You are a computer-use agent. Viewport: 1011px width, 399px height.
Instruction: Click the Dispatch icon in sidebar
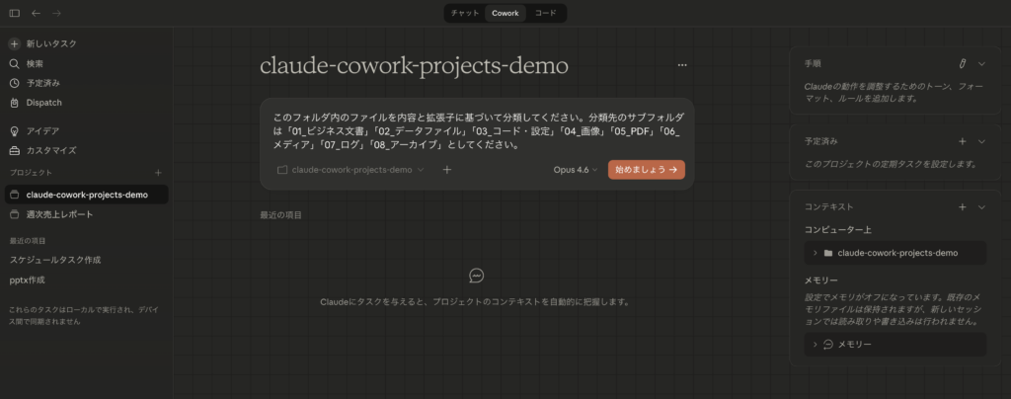click(x=14, y=103)
